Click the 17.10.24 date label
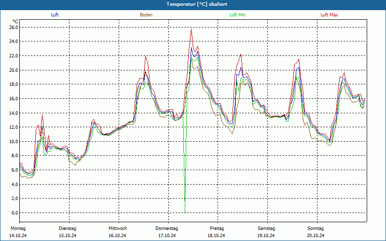The image size is (386, 241). [167, 236]
